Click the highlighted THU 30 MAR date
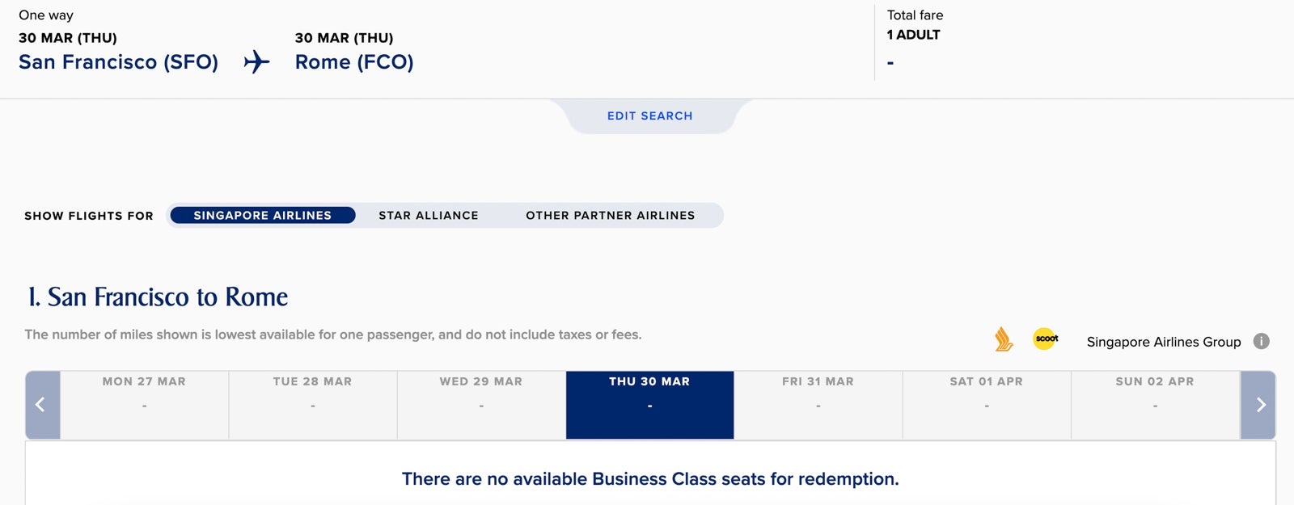The width and height of the screenshot is (1294, 505). coord(649,404)
